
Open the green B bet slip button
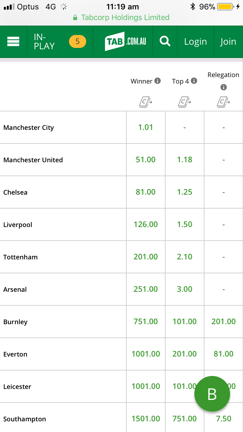click(212, 394)
